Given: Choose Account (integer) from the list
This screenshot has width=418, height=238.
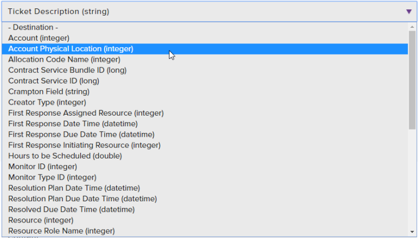Looking at the screenshot, I should [38, 38].
